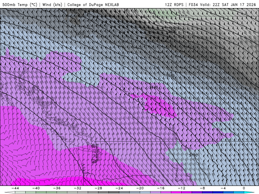The height and width of the screenshot is (194, 259).
Task: Click the 'College of DuPage NEXLAB' credit
Action: 93,5
